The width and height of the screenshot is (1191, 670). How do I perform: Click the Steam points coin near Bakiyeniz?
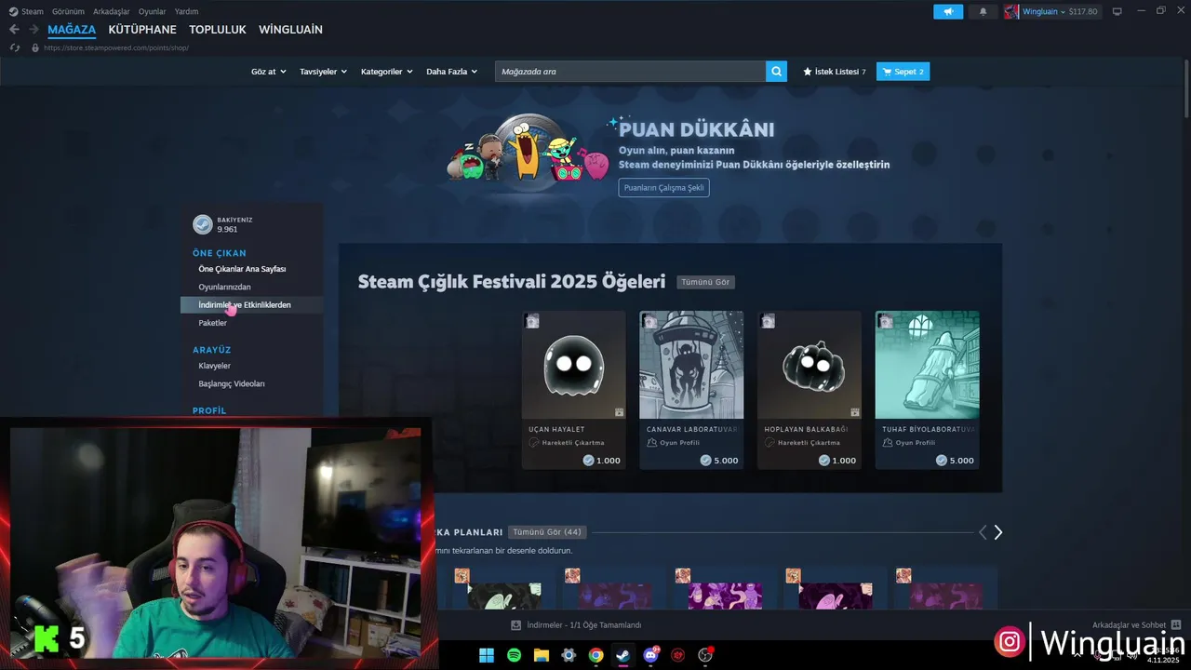tap(202, 224)
